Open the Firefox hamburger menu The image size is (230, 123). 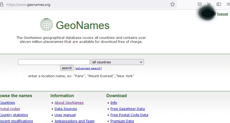[x=228, y=5]
